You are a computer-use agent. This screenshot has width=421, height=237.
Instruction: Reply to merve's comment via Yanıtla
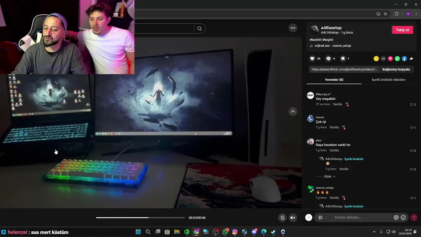click(x=334, y=127)
